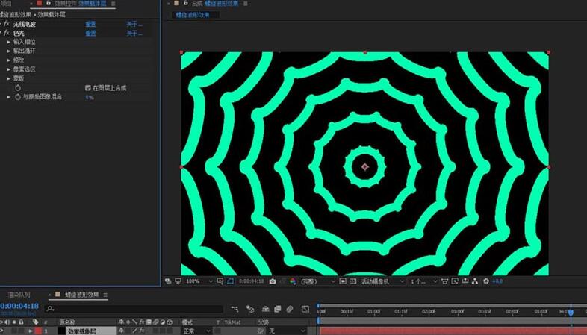Screen dimensions: 587x335
Task: Click the 色光 effect fx icon
Action: tap(7, 33)
